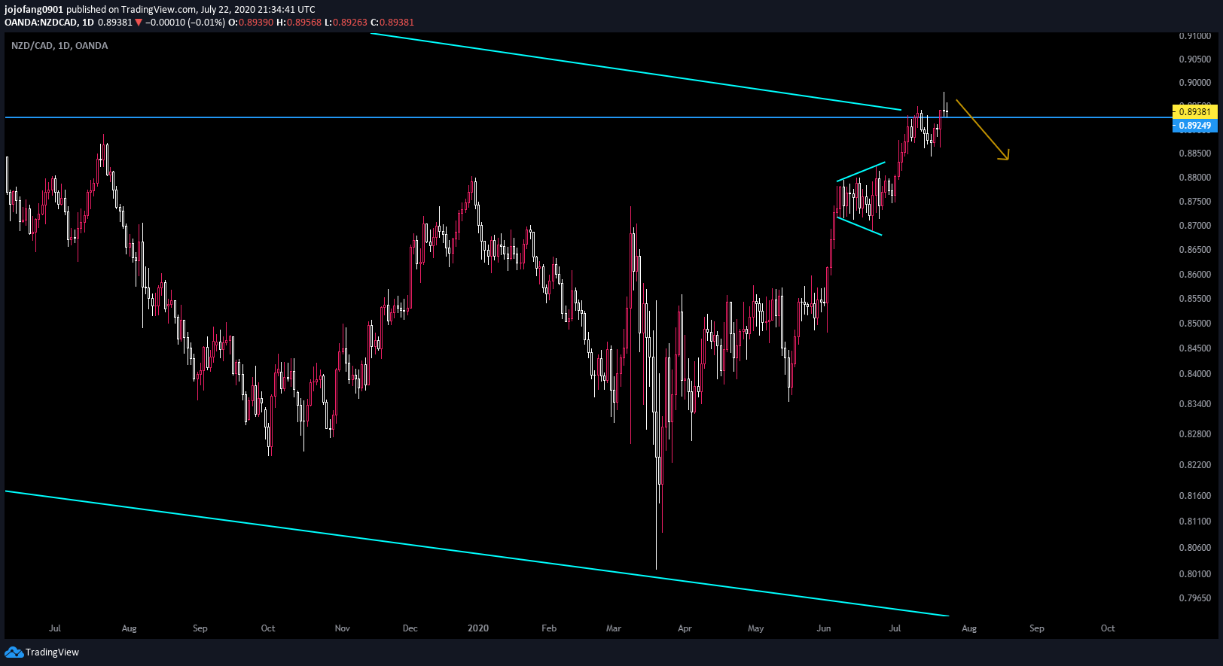Click the Feb time axis label
Viewport: 1223px width, 666px height.
[x=549, y=628]
